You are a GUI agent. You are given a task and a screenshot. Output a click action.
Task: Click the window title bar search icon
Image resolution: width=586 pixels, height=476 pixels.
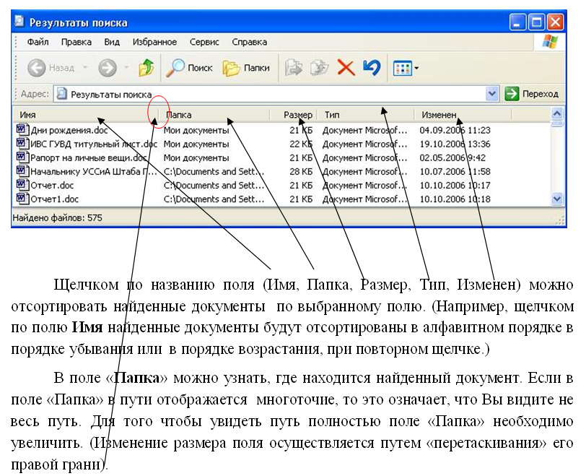19,22
